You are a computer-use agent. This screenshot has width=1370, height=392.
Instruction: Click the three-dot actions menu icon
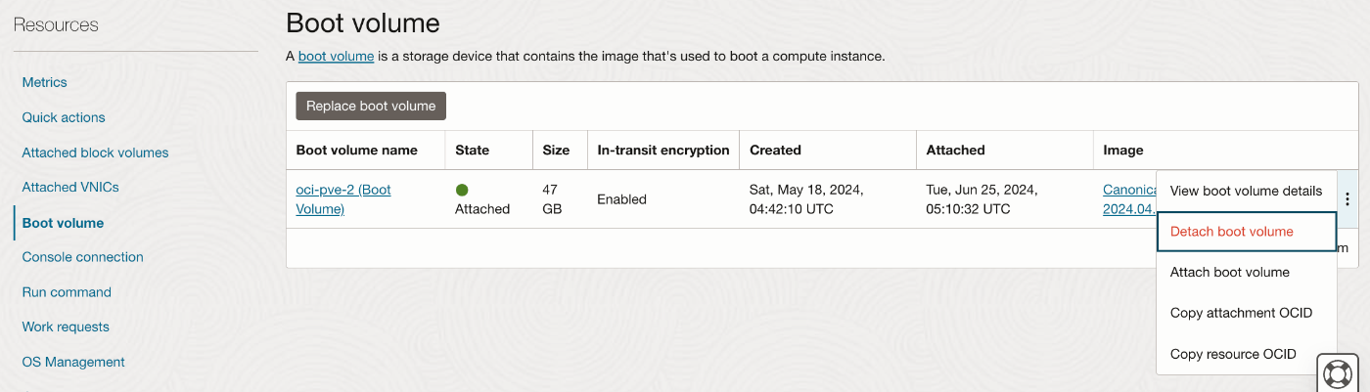(x=1347, y=199)
